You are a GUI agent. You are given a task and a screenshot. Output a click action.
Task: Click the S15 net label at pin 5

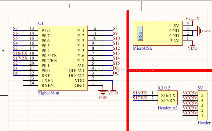click(x=116, y=63)
